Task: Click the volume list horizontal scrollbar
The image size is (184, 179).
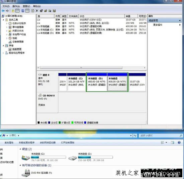Action: pyautogui.click(x=81, y=68)
